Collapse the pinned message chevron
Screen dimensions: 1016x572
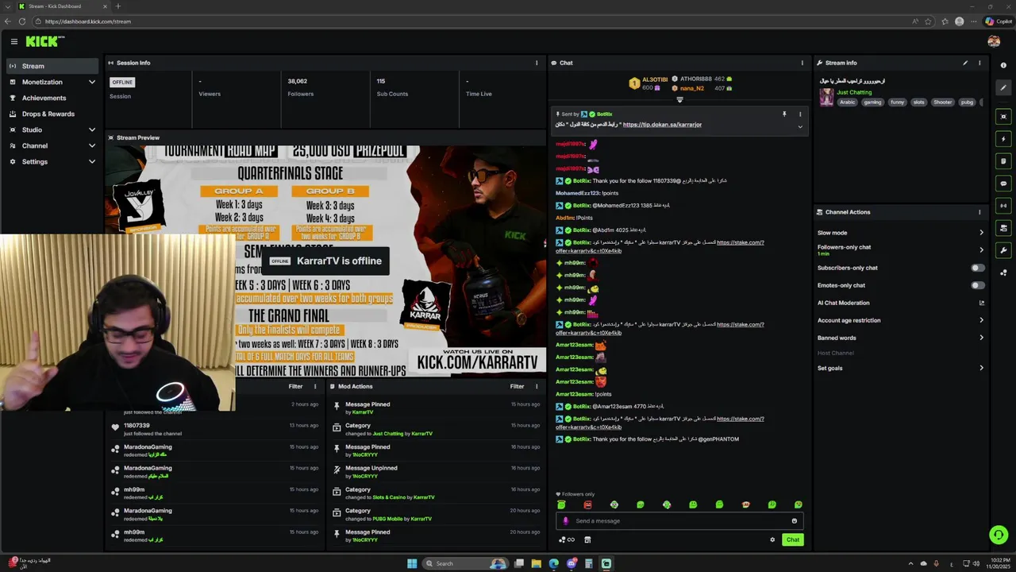[800, 127]
